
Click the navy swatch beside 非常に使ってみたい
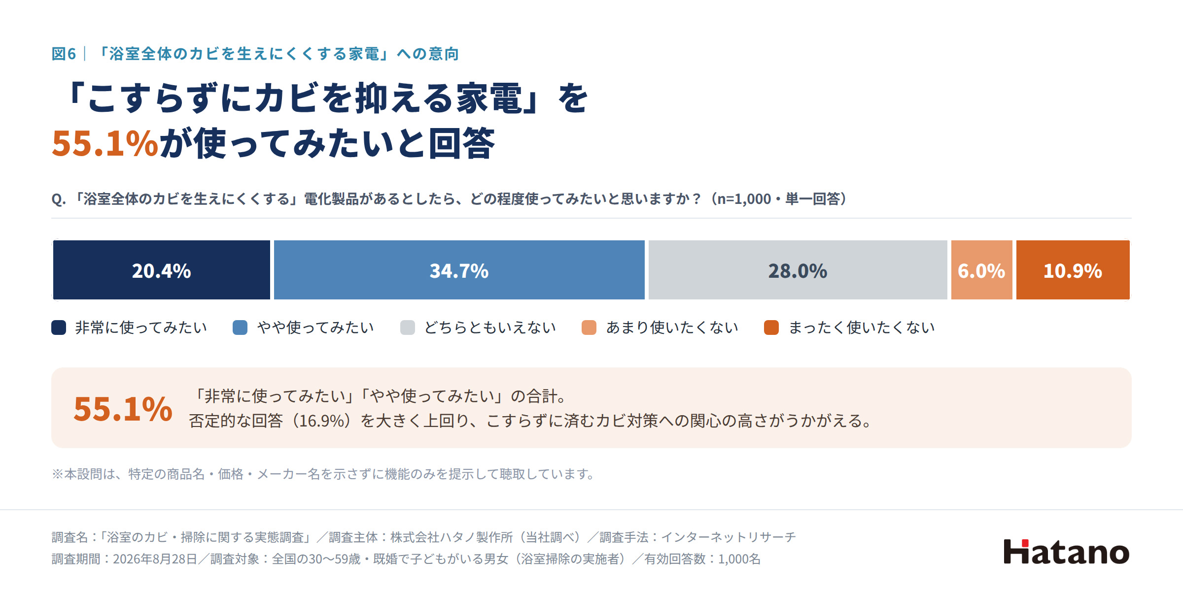(59, 328)
